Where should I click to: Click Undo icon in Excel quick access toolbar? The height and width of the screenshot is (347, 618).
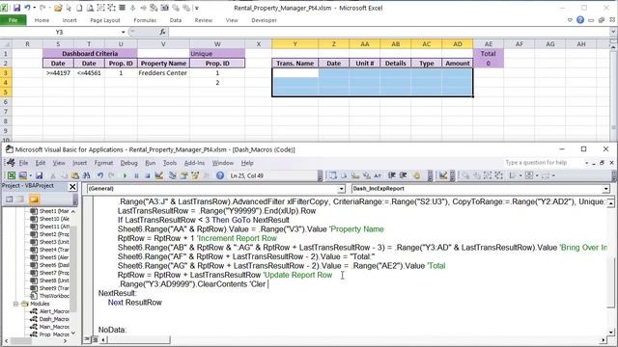tap(27, 8)
